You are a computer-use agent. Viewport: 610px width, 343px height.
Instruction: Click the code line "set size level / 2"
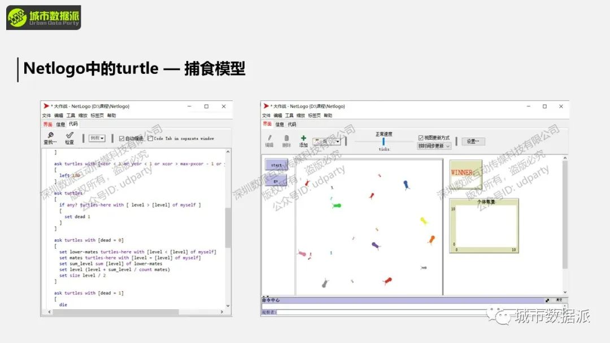click(x=82, y=275)
